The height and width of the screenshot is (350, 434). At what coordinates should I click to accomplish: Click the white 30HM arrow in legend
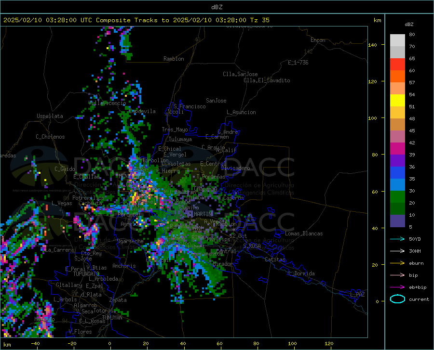(397, 251)
